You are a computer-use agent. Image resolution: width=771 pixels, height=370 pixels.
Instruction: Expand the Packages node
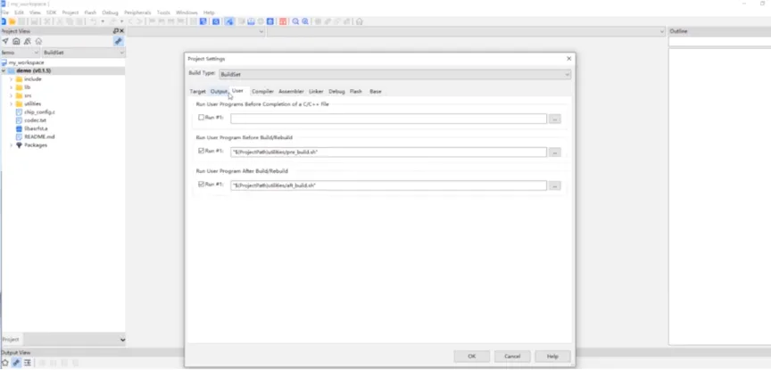[11, 145]
